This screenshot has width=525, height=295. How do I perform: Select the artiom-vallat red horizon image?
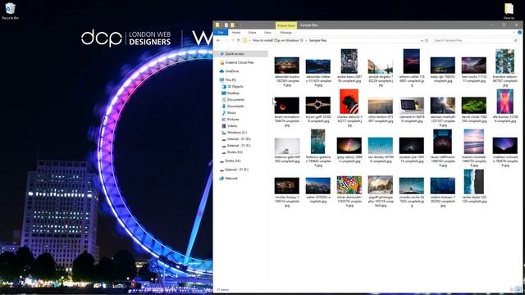point(412,61)
